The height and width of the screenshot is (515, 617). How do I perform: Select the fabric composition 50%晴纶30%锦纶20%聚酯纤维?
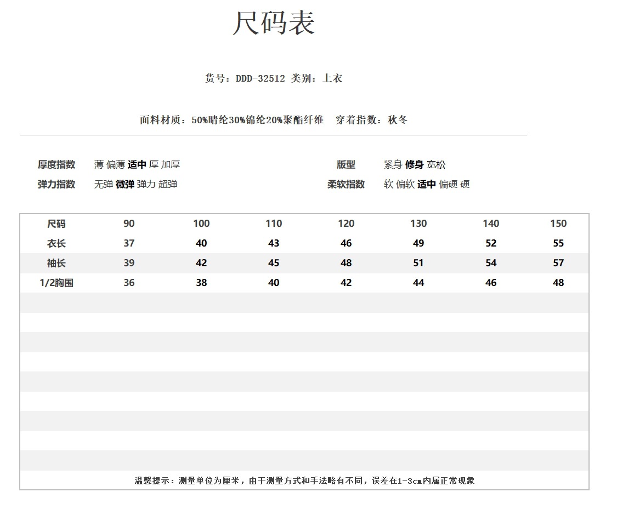coord(258,120)
